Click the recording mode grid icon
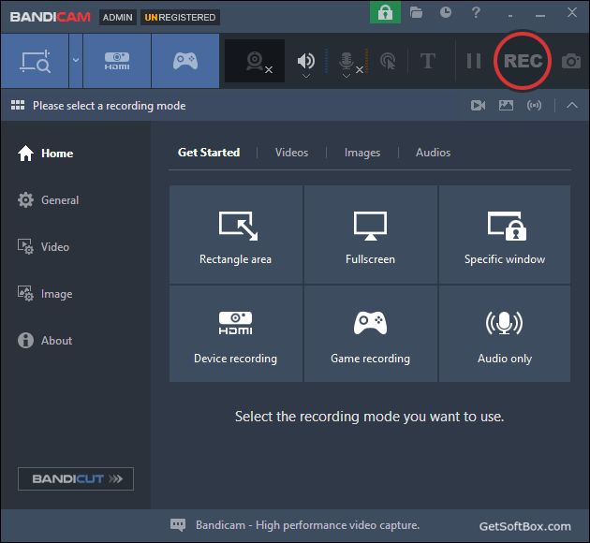This screenshot has width=590, height=543. coord(18,105)
